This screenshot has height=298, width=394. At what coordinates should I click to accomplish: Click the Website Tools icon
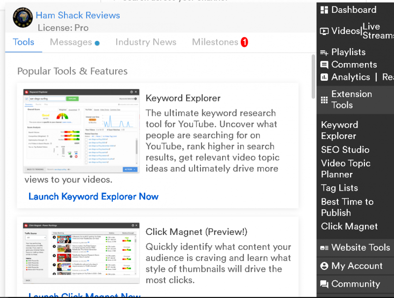point(324,248)
